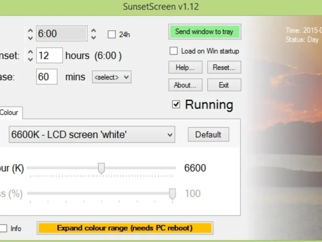The height and width of the screenshot is (242, 322).
Task: Click Send window to tray button
Action: (x=205, y=32)
